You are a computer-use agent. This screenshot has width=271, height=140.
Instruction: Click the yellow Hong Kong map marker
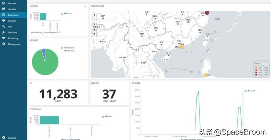tap(182, 47)
